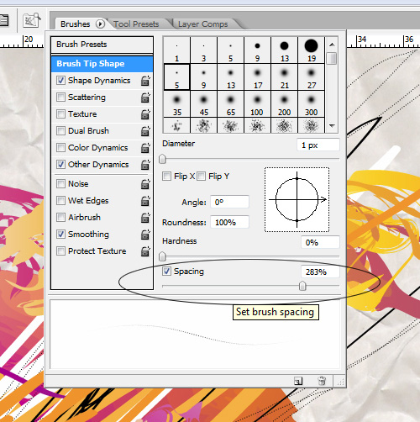Click the Hardness slider handle
Viewport: 420px width, 422px height.
point(162,256)
